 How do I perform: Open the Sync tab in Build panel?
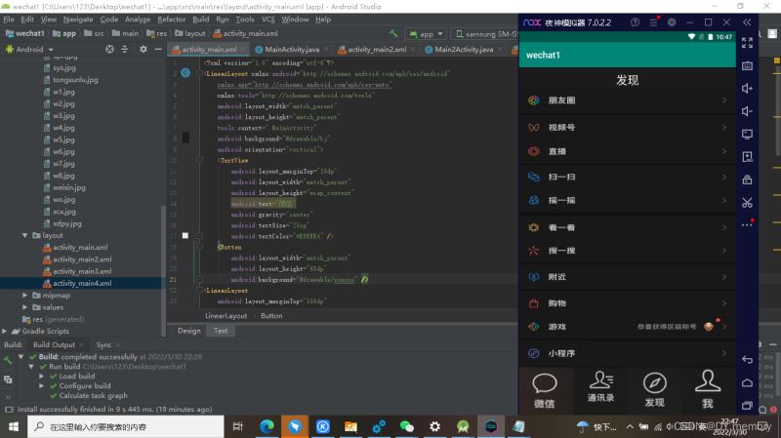click(103, 345)
